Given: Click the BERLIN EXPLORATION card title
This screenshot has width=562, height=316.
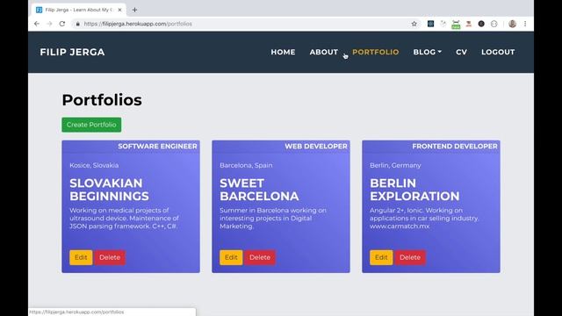Looking at the screenshot, I should [414, 190].
